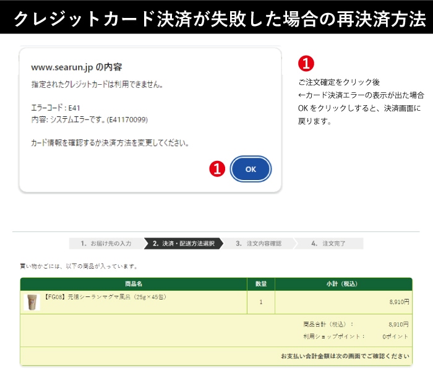Select step 3 注文内容確認
This screenshot has height=375, width=433.
[258, 244]
